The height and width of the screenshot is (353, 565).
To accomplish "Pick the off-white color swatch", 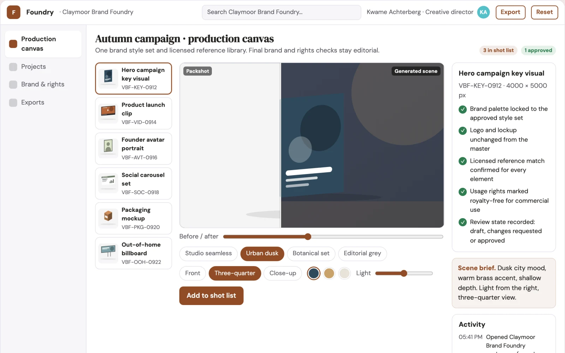I will [x=344, y=273].
